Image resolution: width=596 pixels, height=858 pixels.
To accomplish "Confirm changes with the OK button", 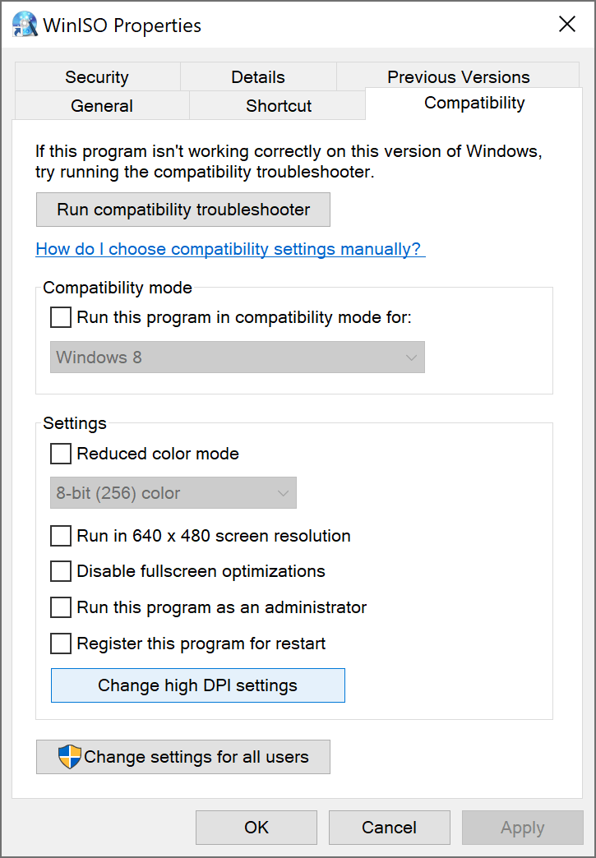I will point(256,828).
